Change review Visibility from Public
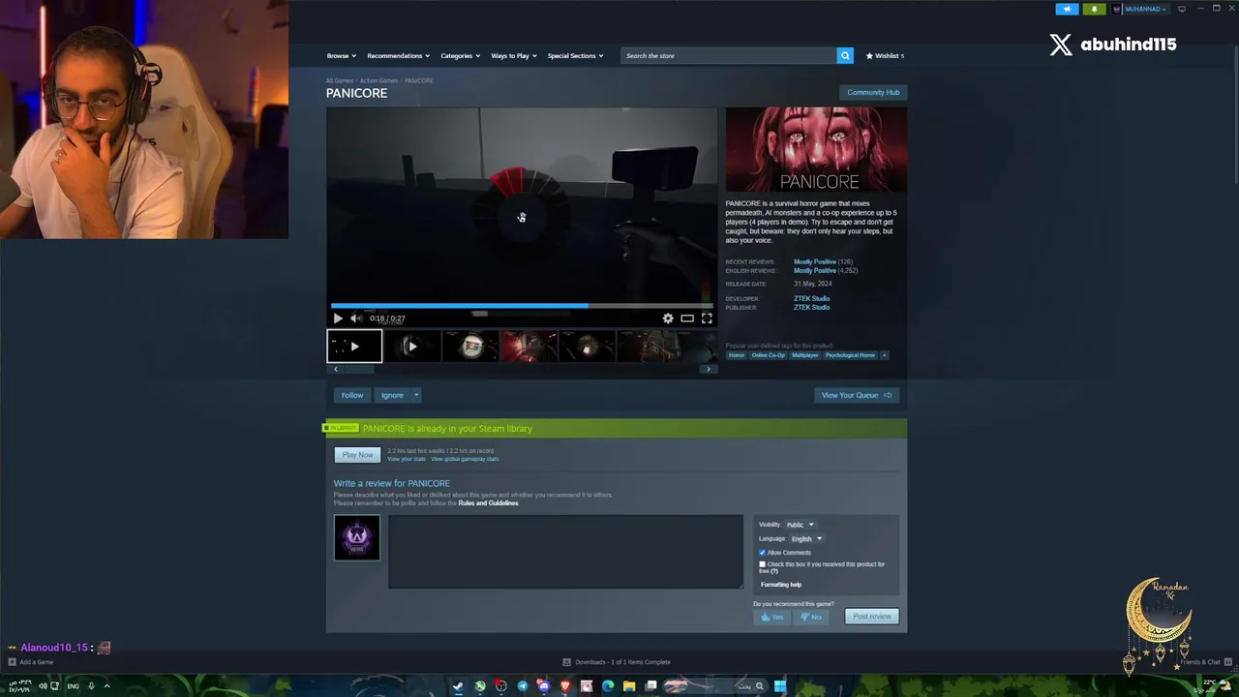 [800, 525]
